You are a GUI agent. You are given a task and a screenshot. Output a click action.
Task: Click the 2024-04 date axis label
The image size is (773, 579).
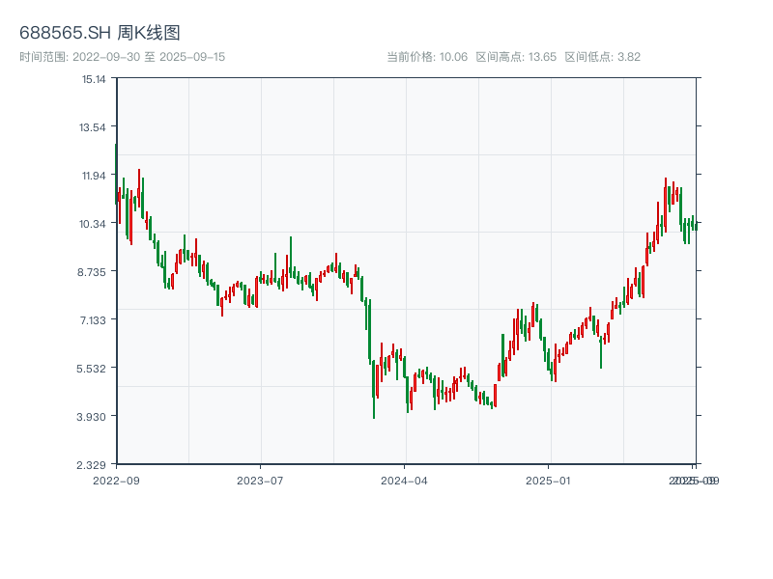tap(405, 480)
